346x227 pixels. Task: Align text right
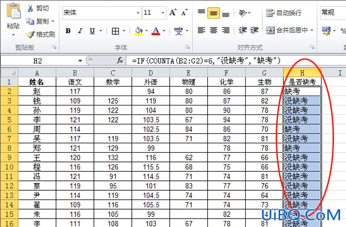point(226,30)
